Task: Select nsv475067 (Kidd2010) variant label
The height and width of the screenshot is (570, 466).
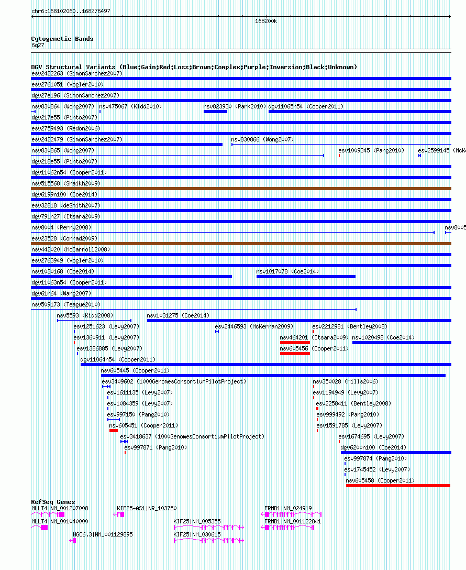Action: (130, 106)
